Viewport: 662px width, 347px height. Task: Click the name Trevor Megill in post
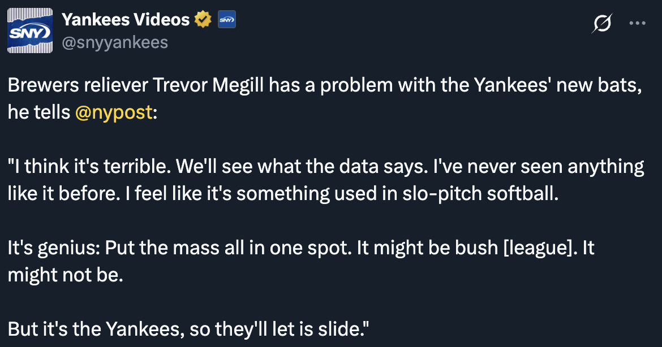click(208, 85)
